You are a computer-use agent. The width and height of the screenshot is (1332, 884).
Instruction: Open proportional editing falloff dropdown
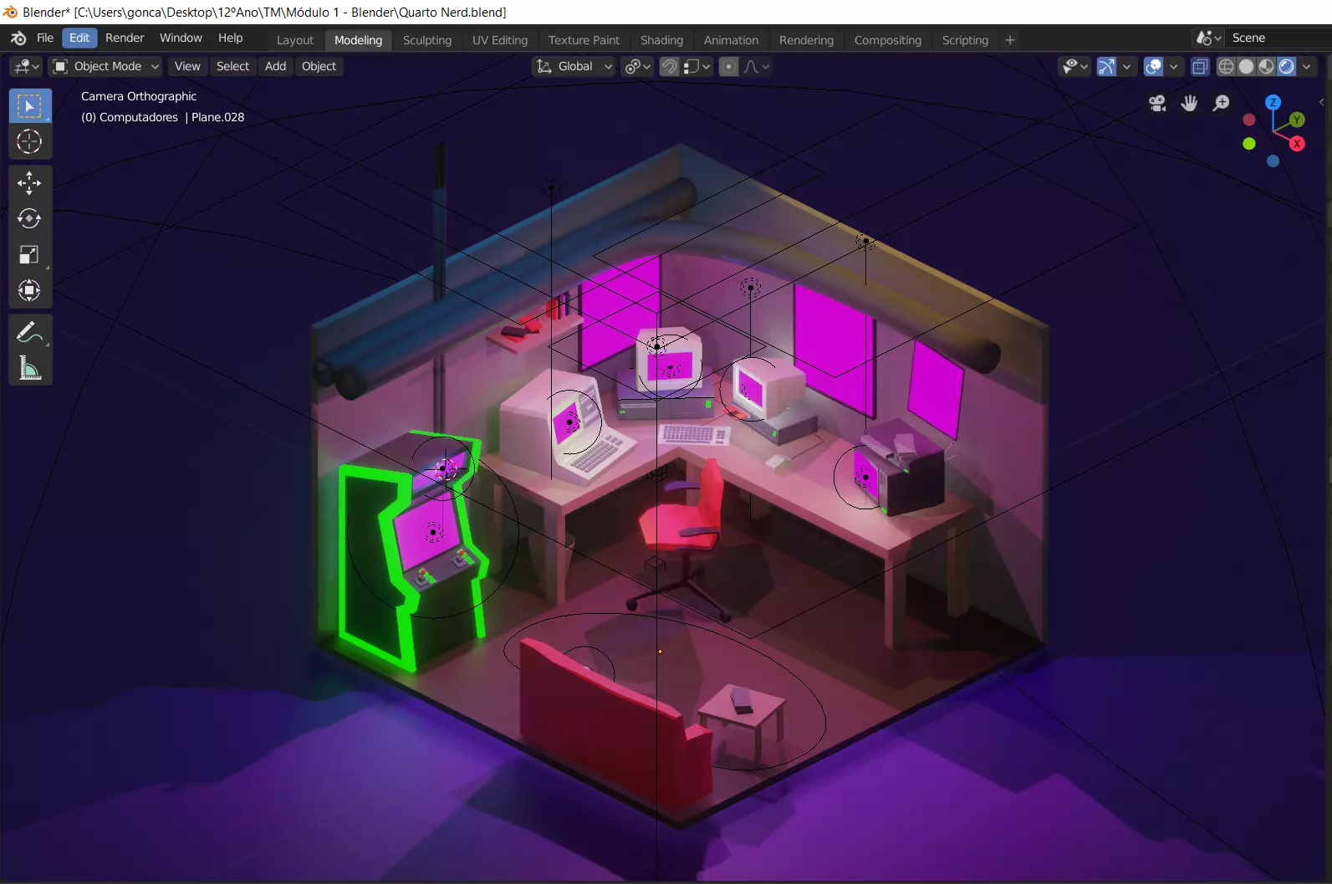756,67
